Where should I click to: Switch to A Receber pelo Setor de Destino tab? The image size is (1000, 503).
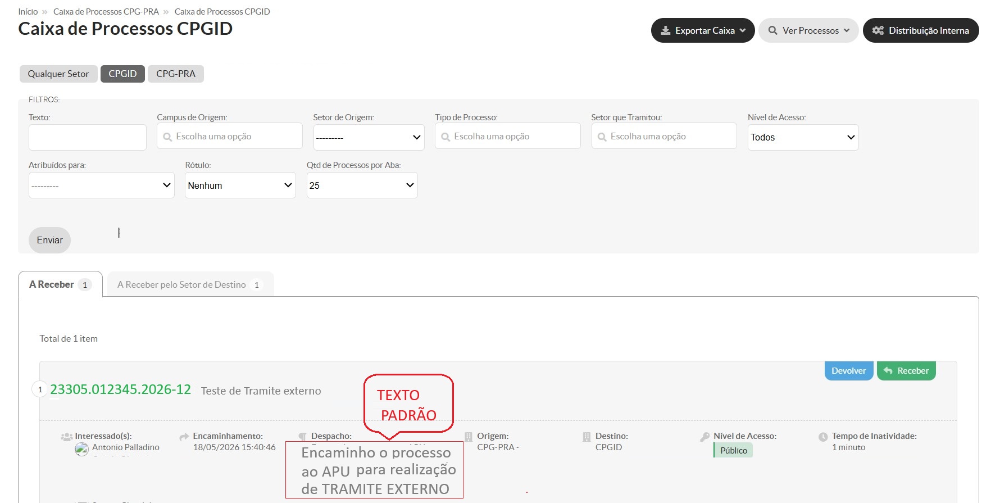pyautogui.click(x=190, y=284)
